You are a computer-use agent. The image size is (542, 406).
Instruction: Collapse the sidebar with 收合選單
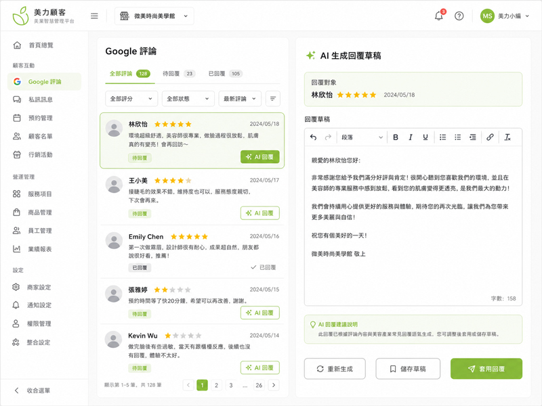coord(33,390)
